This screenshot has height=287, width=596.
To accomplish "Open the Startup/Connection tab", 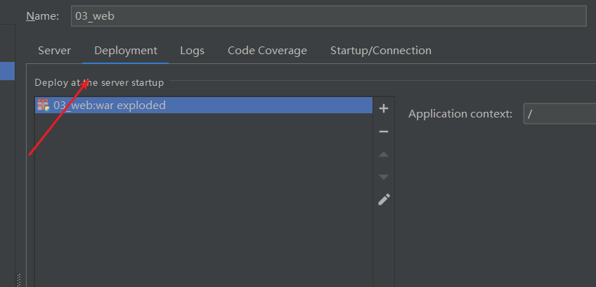I will [381, 51].
